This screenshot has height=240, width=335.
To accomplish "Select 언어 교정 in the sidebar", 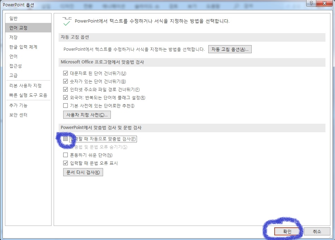I will point(28,28).
